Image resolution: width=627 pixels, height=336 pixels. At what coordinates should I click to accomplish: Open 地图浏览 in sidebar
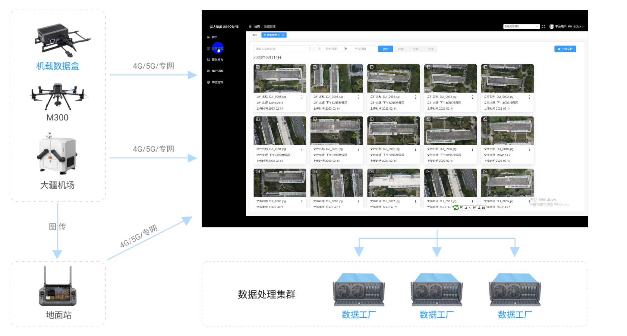point(217,82)
